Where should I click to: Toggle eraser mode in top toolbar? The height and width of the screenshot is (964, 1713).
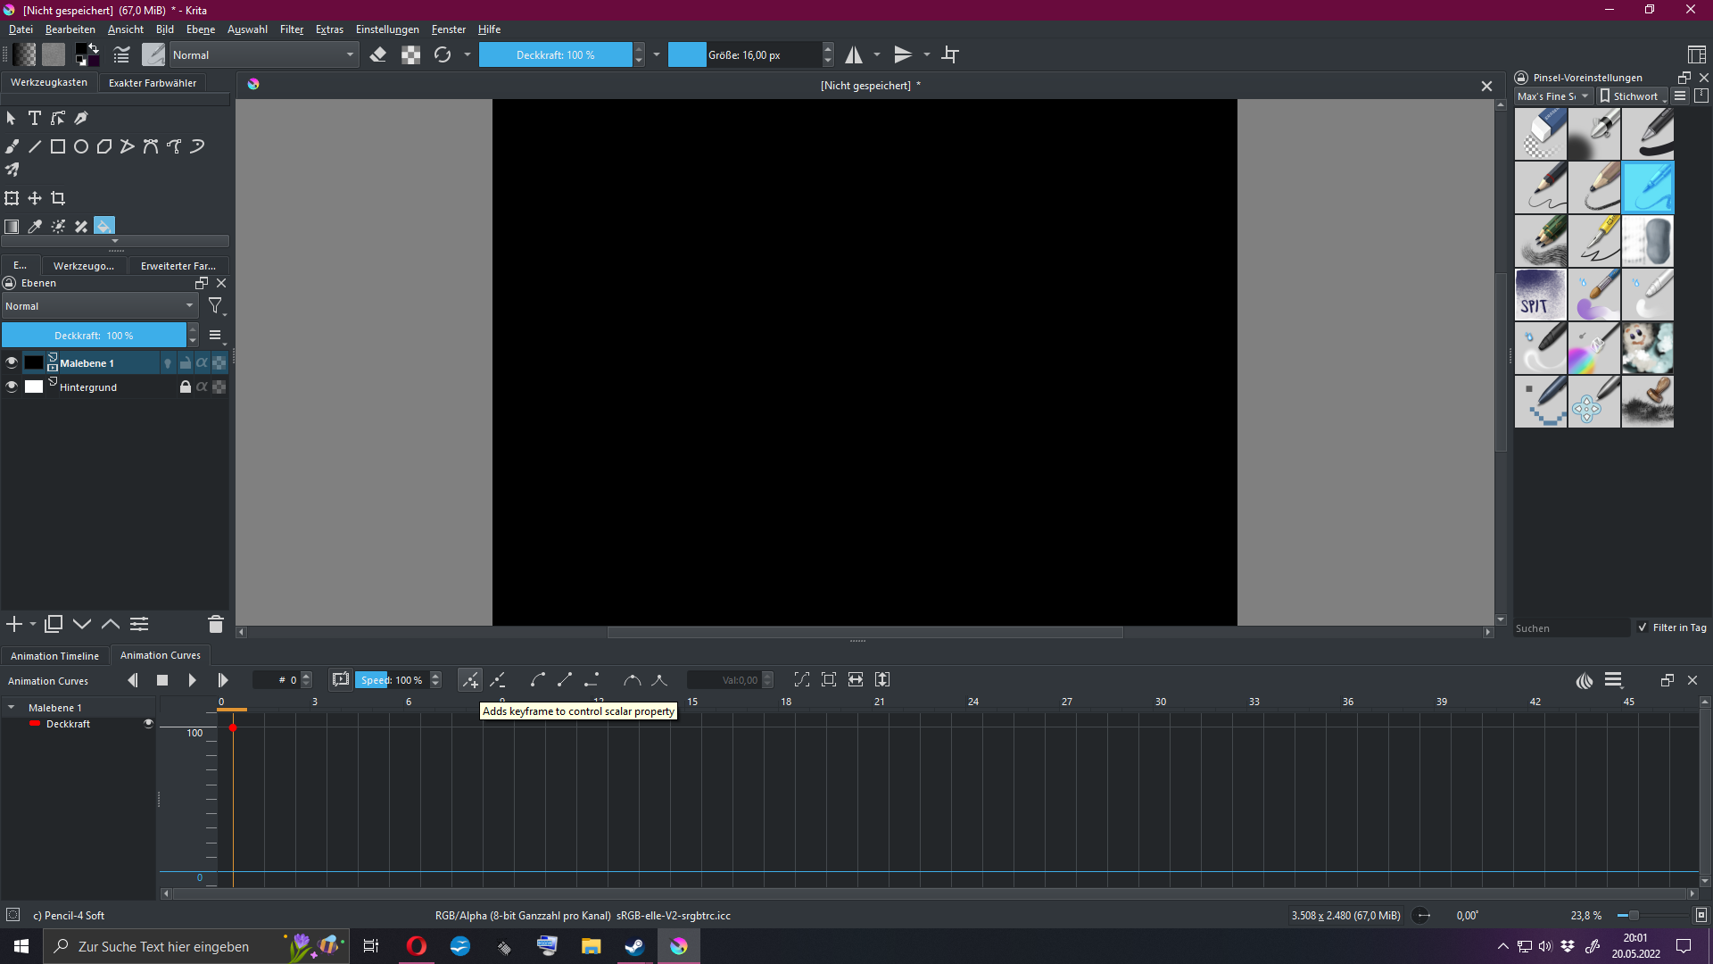pyautogui.click(x=378, y=55)
